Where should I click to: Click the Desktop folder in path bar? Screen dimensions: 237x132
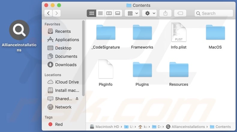point(157,127)
